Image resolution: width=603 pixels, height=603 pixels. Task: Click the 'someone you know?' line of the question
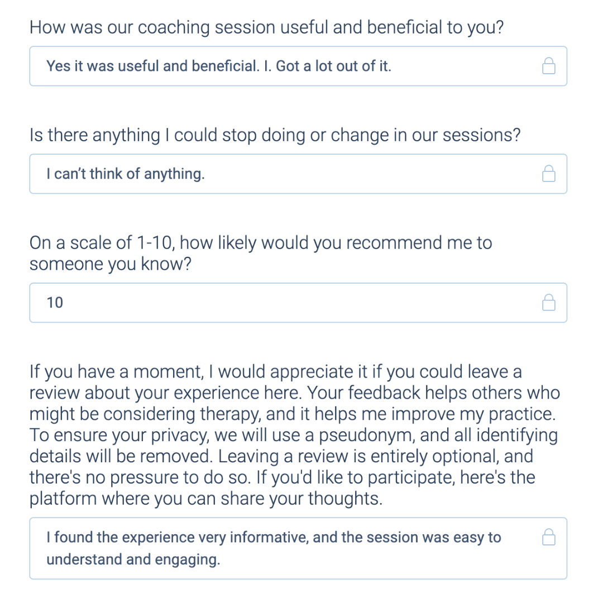[111, 264]
